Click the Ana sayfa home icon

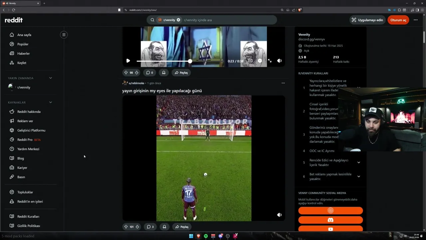point(12,35)
